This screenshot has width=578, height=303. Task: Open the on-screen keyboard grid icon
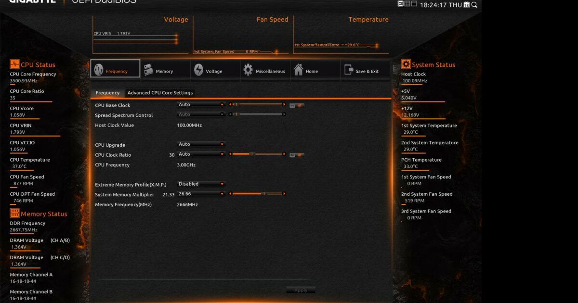(x=407, y=4)
